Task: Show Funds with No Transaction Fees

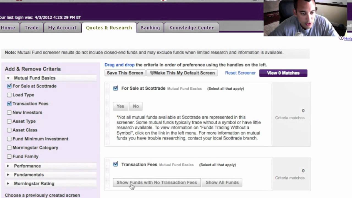Action: click(157, 182)
